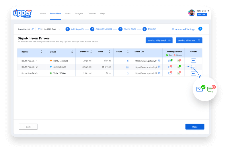The width and height of the screenshot is (228, 152).
Task: Click the Done button
Action: [x=195, y=127]
